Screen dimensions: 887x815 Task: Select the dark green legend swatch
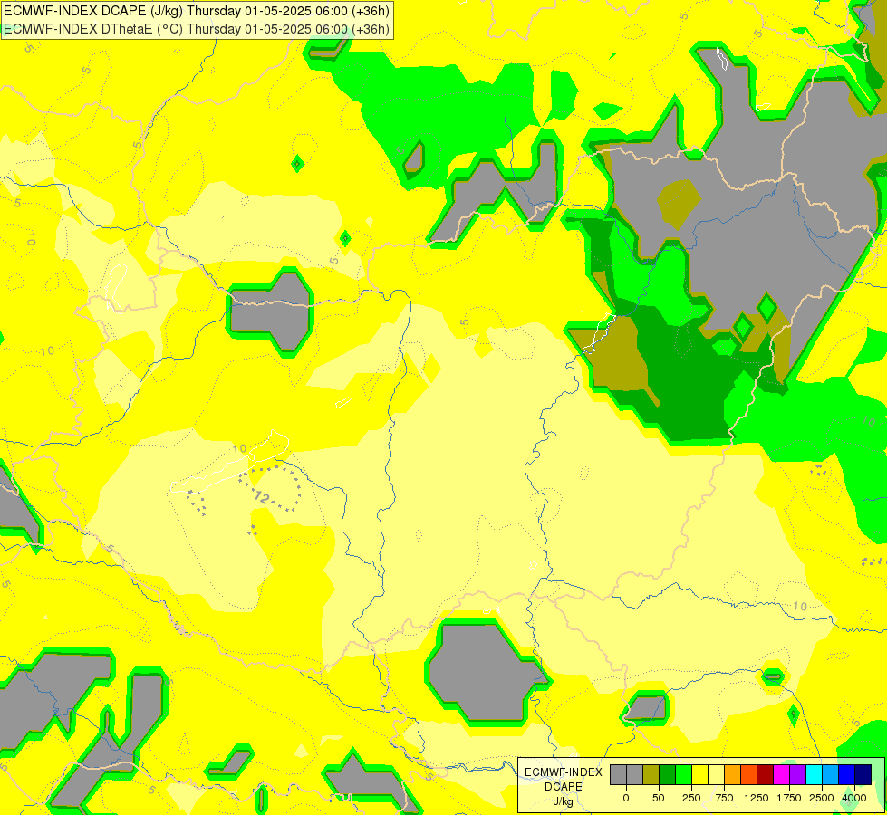coord(668,774)
